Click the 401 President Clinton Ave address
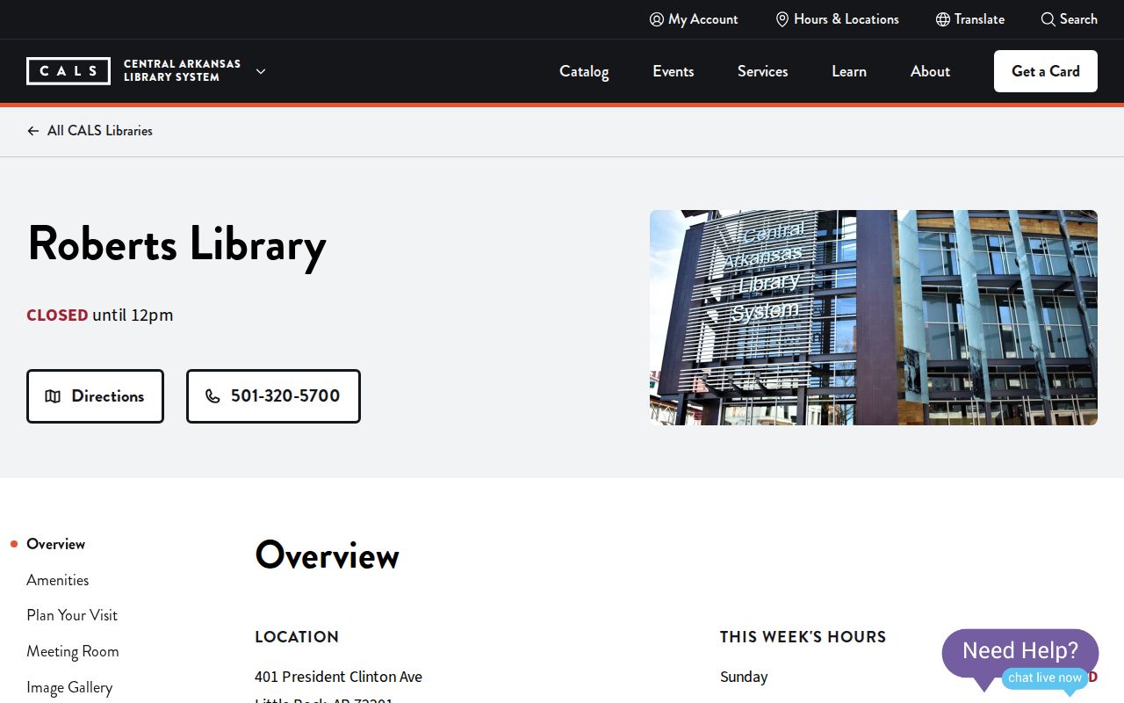Screen dimensions: 1124x703 point(338,677)
